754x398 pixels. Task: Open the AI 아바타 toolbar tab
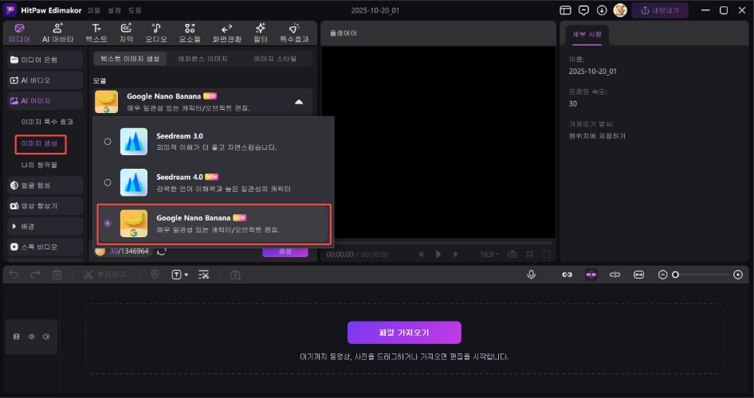pos(57,33)
